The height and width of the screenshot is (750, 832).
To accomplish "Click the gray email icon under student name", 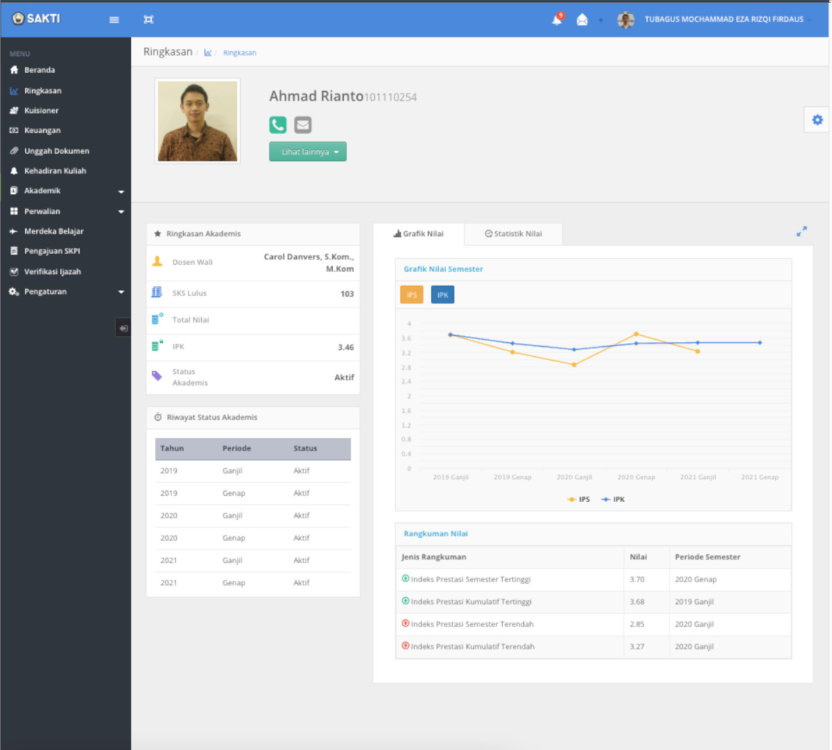I will 303,125.
